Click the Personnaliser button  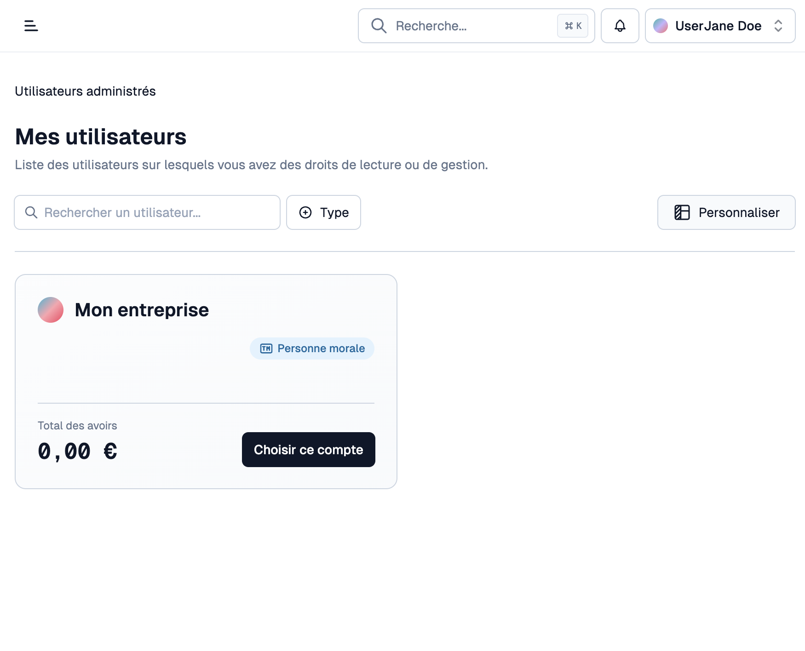tap(726, 212)
